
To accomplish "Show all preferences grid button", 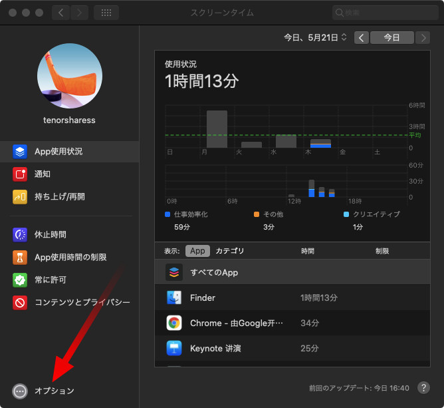I will click(106, 13).
